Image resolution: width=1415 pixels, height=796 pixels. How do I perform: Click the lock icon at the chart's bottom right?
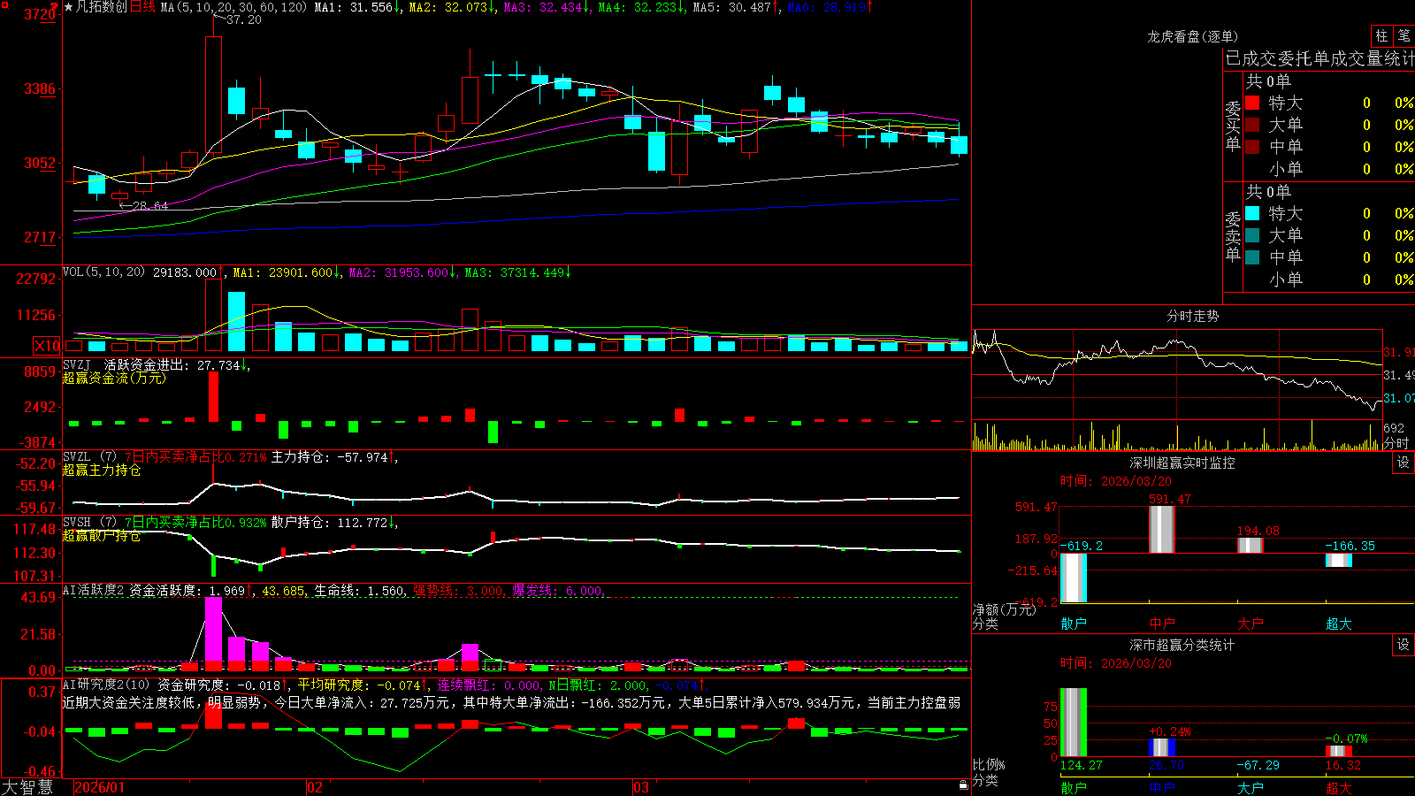[x=963, y=785]
